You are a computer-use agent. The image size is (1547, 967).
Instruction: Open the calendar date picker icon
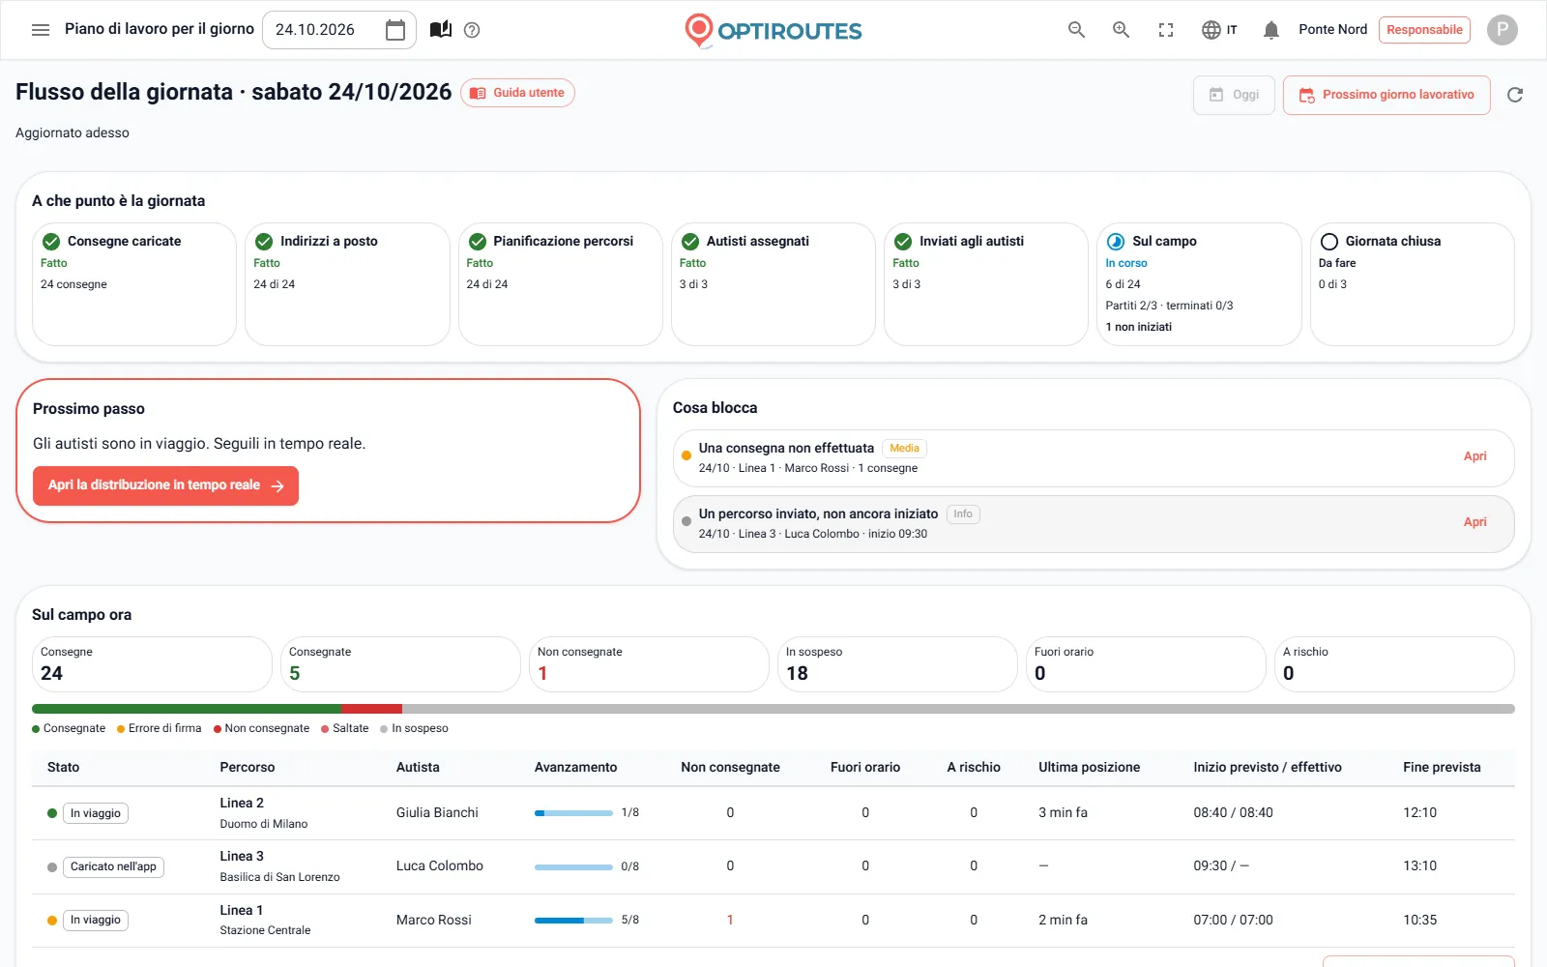(395, 30)
